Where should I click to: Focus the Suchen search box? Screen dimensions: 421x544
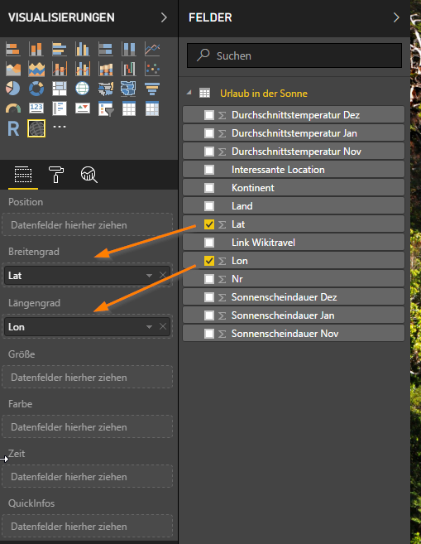pyautogui.click(x=294, y=55)
